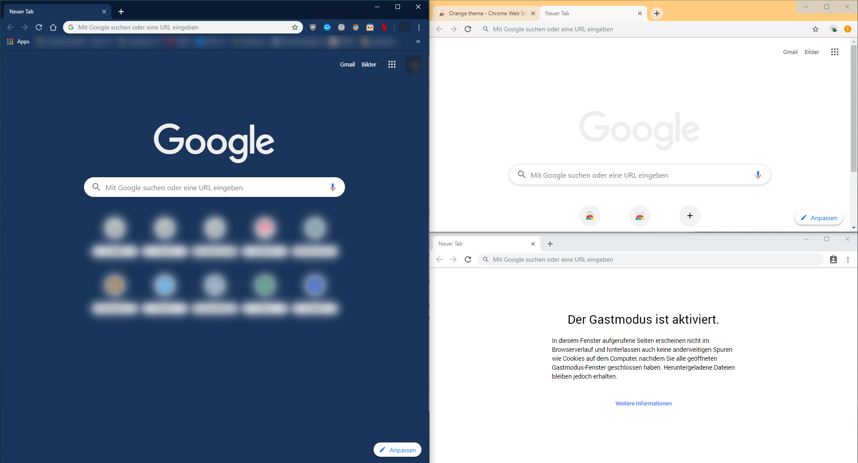Open the Netflix extension icon

[384, 27]
